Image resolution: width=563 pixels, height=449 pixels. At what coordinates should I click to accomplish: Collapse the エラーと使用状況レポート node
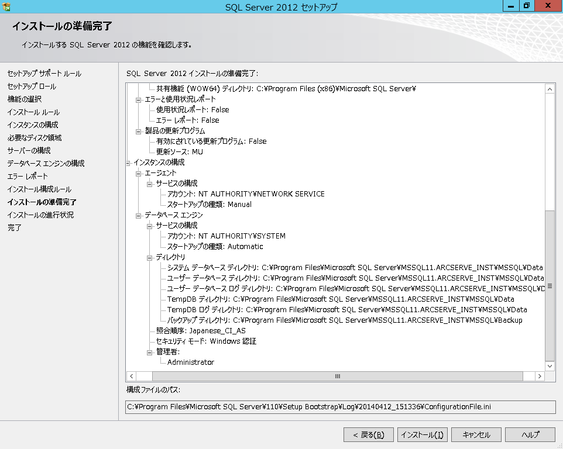point(138,100)
